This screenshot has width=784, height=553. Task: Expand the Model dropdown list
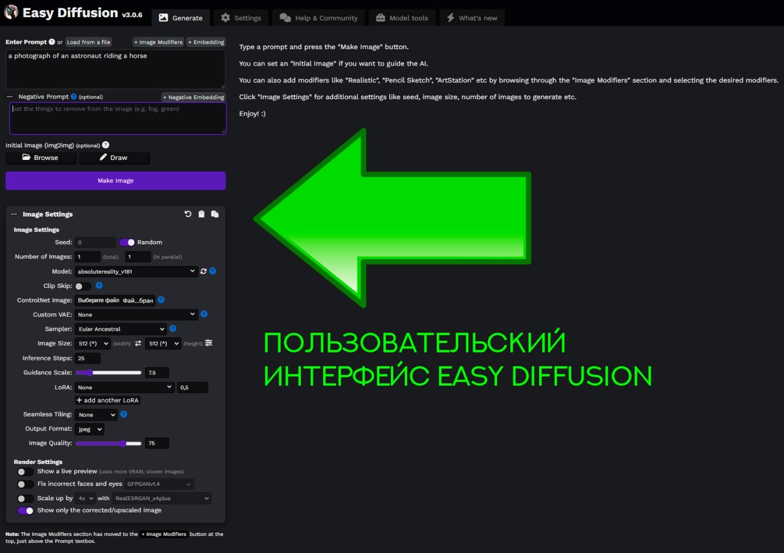point(136,271)
